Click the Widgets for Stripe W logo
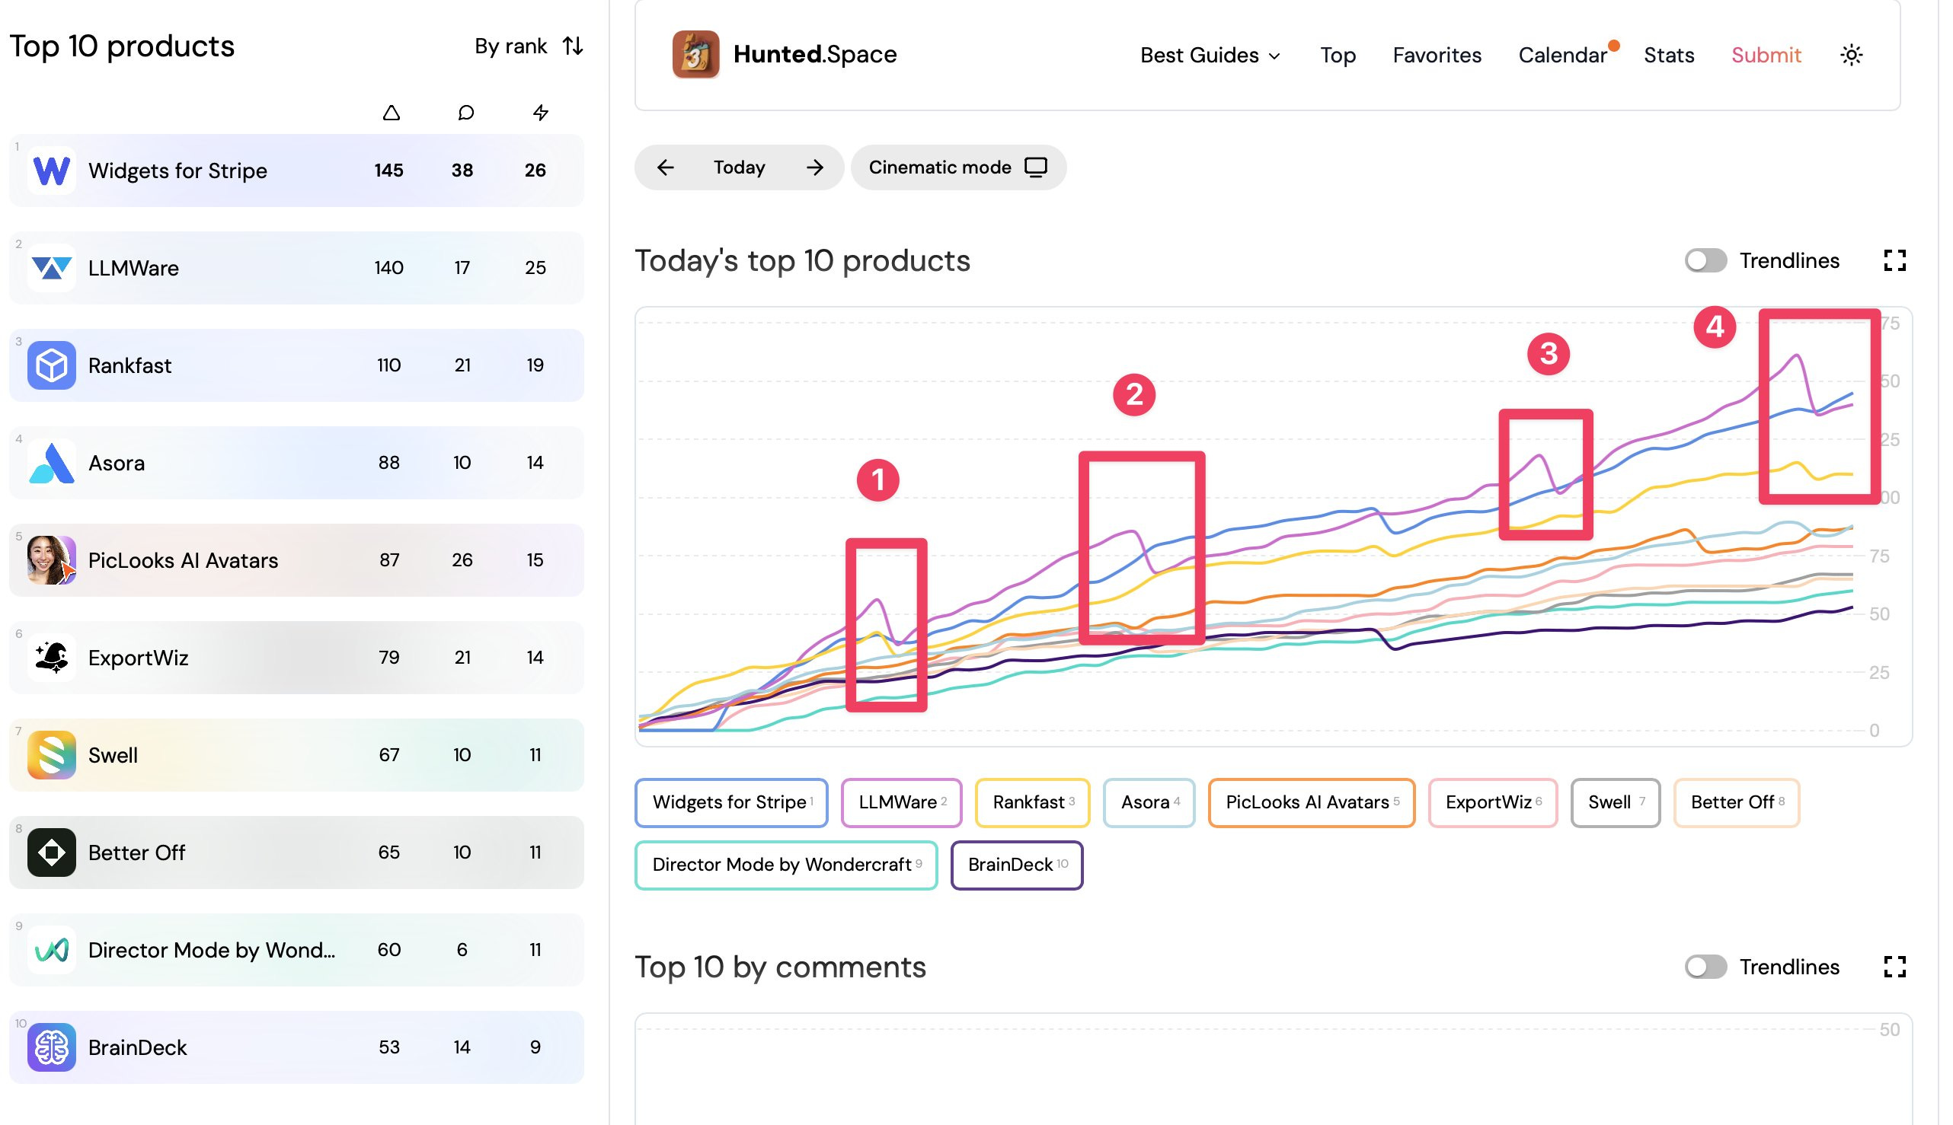The image size is (1953, 1125). click(x=52, y=170)
